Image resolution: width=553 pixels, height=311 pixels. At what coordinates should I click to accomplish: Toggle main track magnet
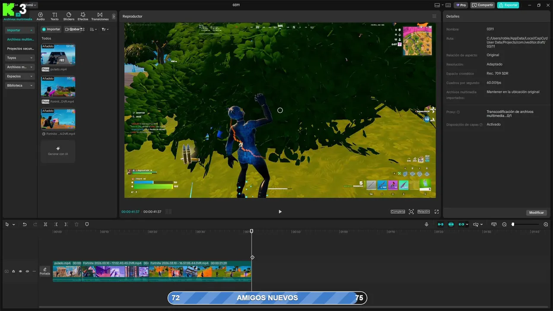[x=441, y=224]
